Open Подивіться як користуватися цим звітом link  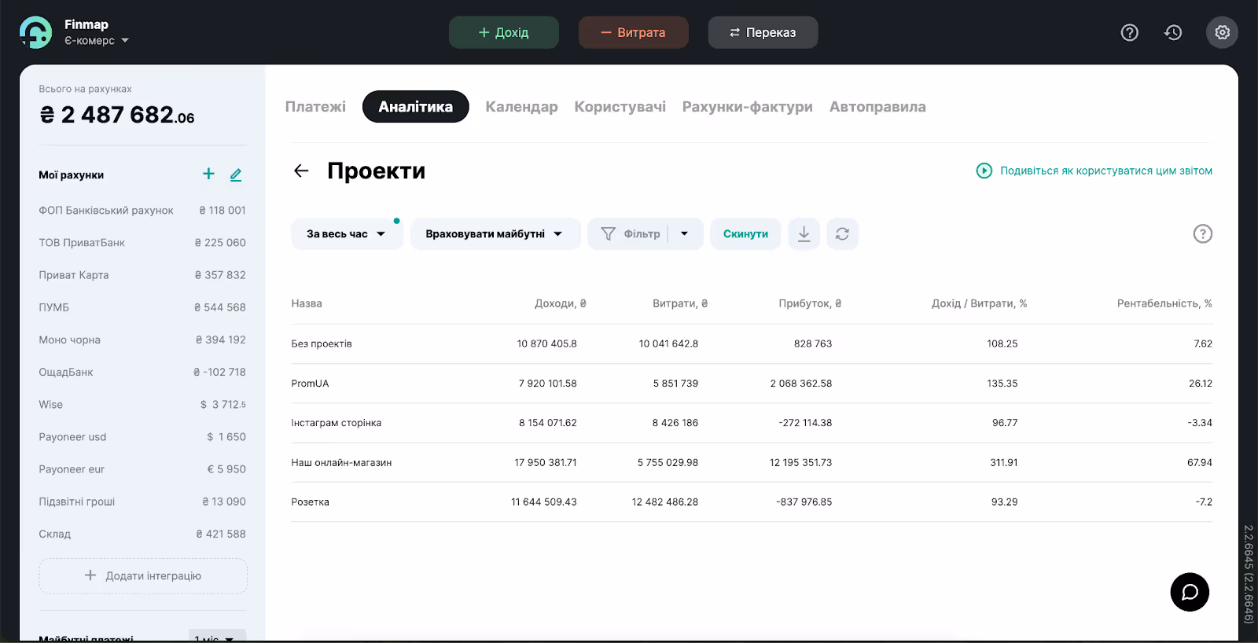click(1105, 171)
